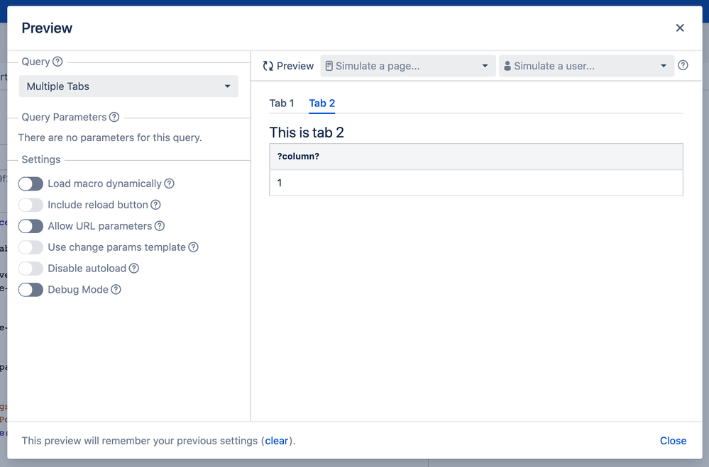This screenshot has width=709, height=467.
Task: Open help for Load macro dynamically
Action: click(x=169, y=184)
